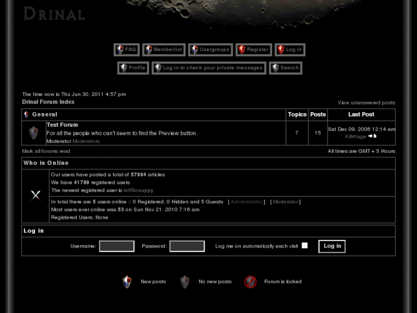Click the view latest post arrow icon
The image size is (417, 313).
(372, 136)
